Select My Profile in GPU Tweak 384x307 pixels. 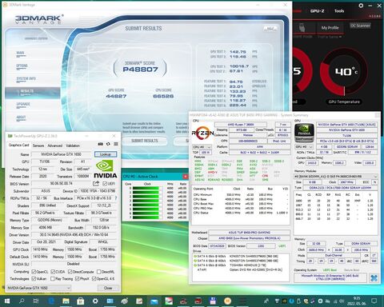(330, 28)
